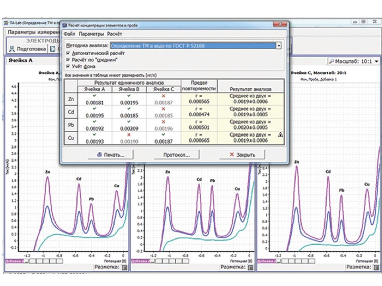Viewport: 382px width, 286px height.
Task: Open the Файл menu
Action: (69, 34)
